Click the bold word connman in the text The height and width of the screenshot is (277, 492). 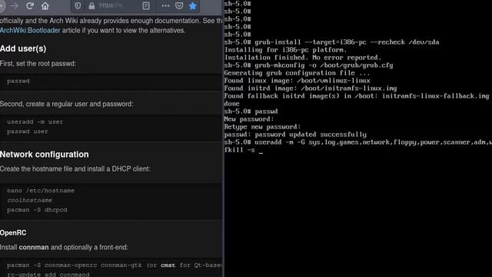[x=34, y=248]
